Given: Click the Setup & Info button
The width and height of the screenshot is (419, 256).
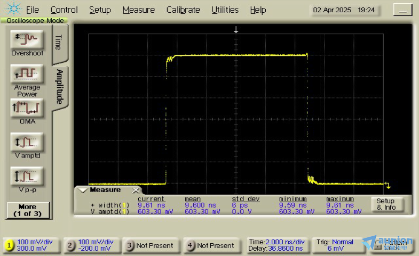Looking at the screenshot, I should [386, 204].
